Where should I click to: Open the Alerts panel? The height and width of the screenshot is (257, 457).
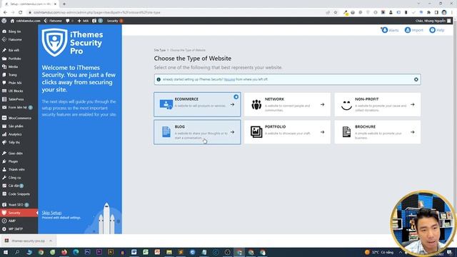click(x=390, y=30)
